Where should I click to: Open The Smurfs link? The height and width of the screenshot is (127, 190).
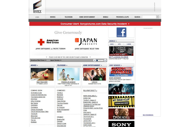coord(34,114)
